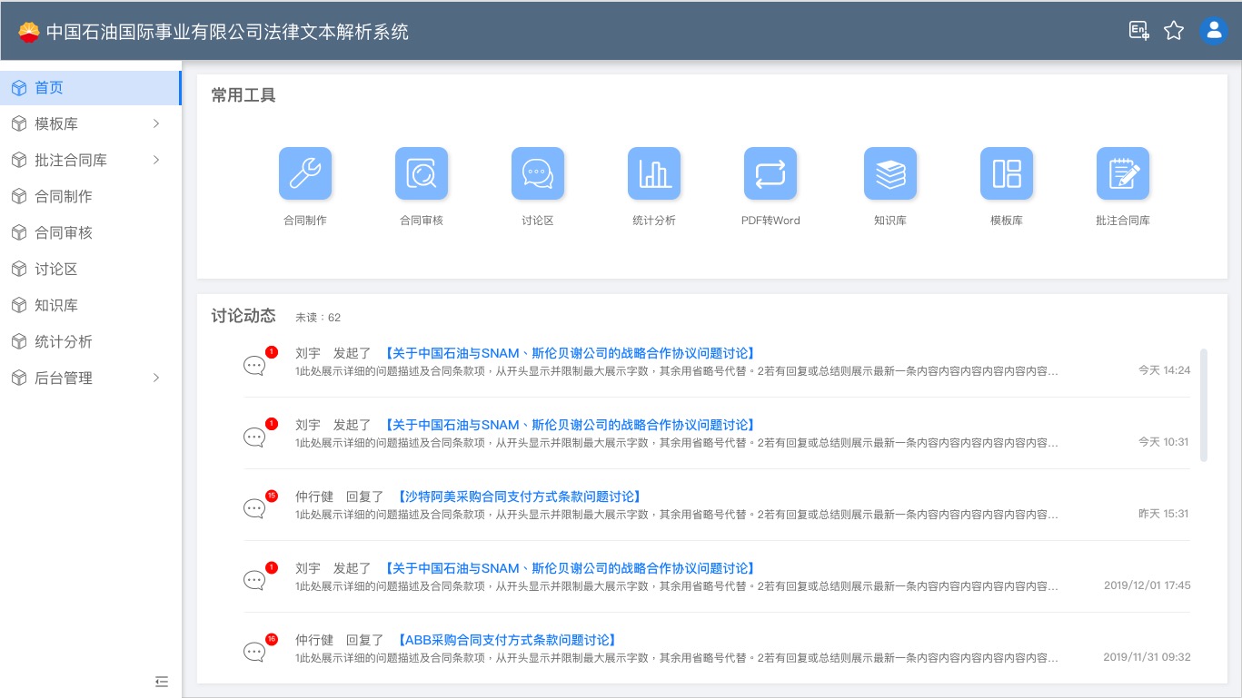Image resolution: width=1242 pixels, height=698 pixels.
Task: Click the chat icon beside today 10:31 post
Action: (x=254, y=437)
